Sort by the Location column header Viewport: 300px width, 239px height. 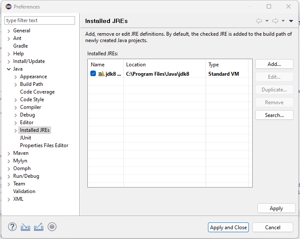[164, 65]
